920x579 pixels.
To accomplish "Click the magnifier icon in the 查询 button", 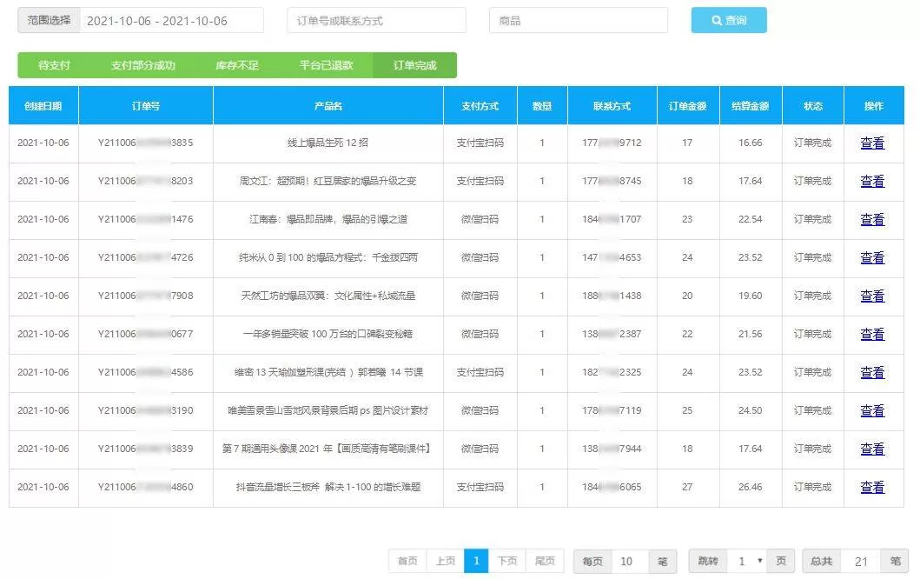I will pos(717,20).
